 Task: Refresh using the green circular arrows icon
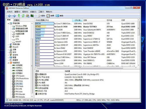(23, 16)
